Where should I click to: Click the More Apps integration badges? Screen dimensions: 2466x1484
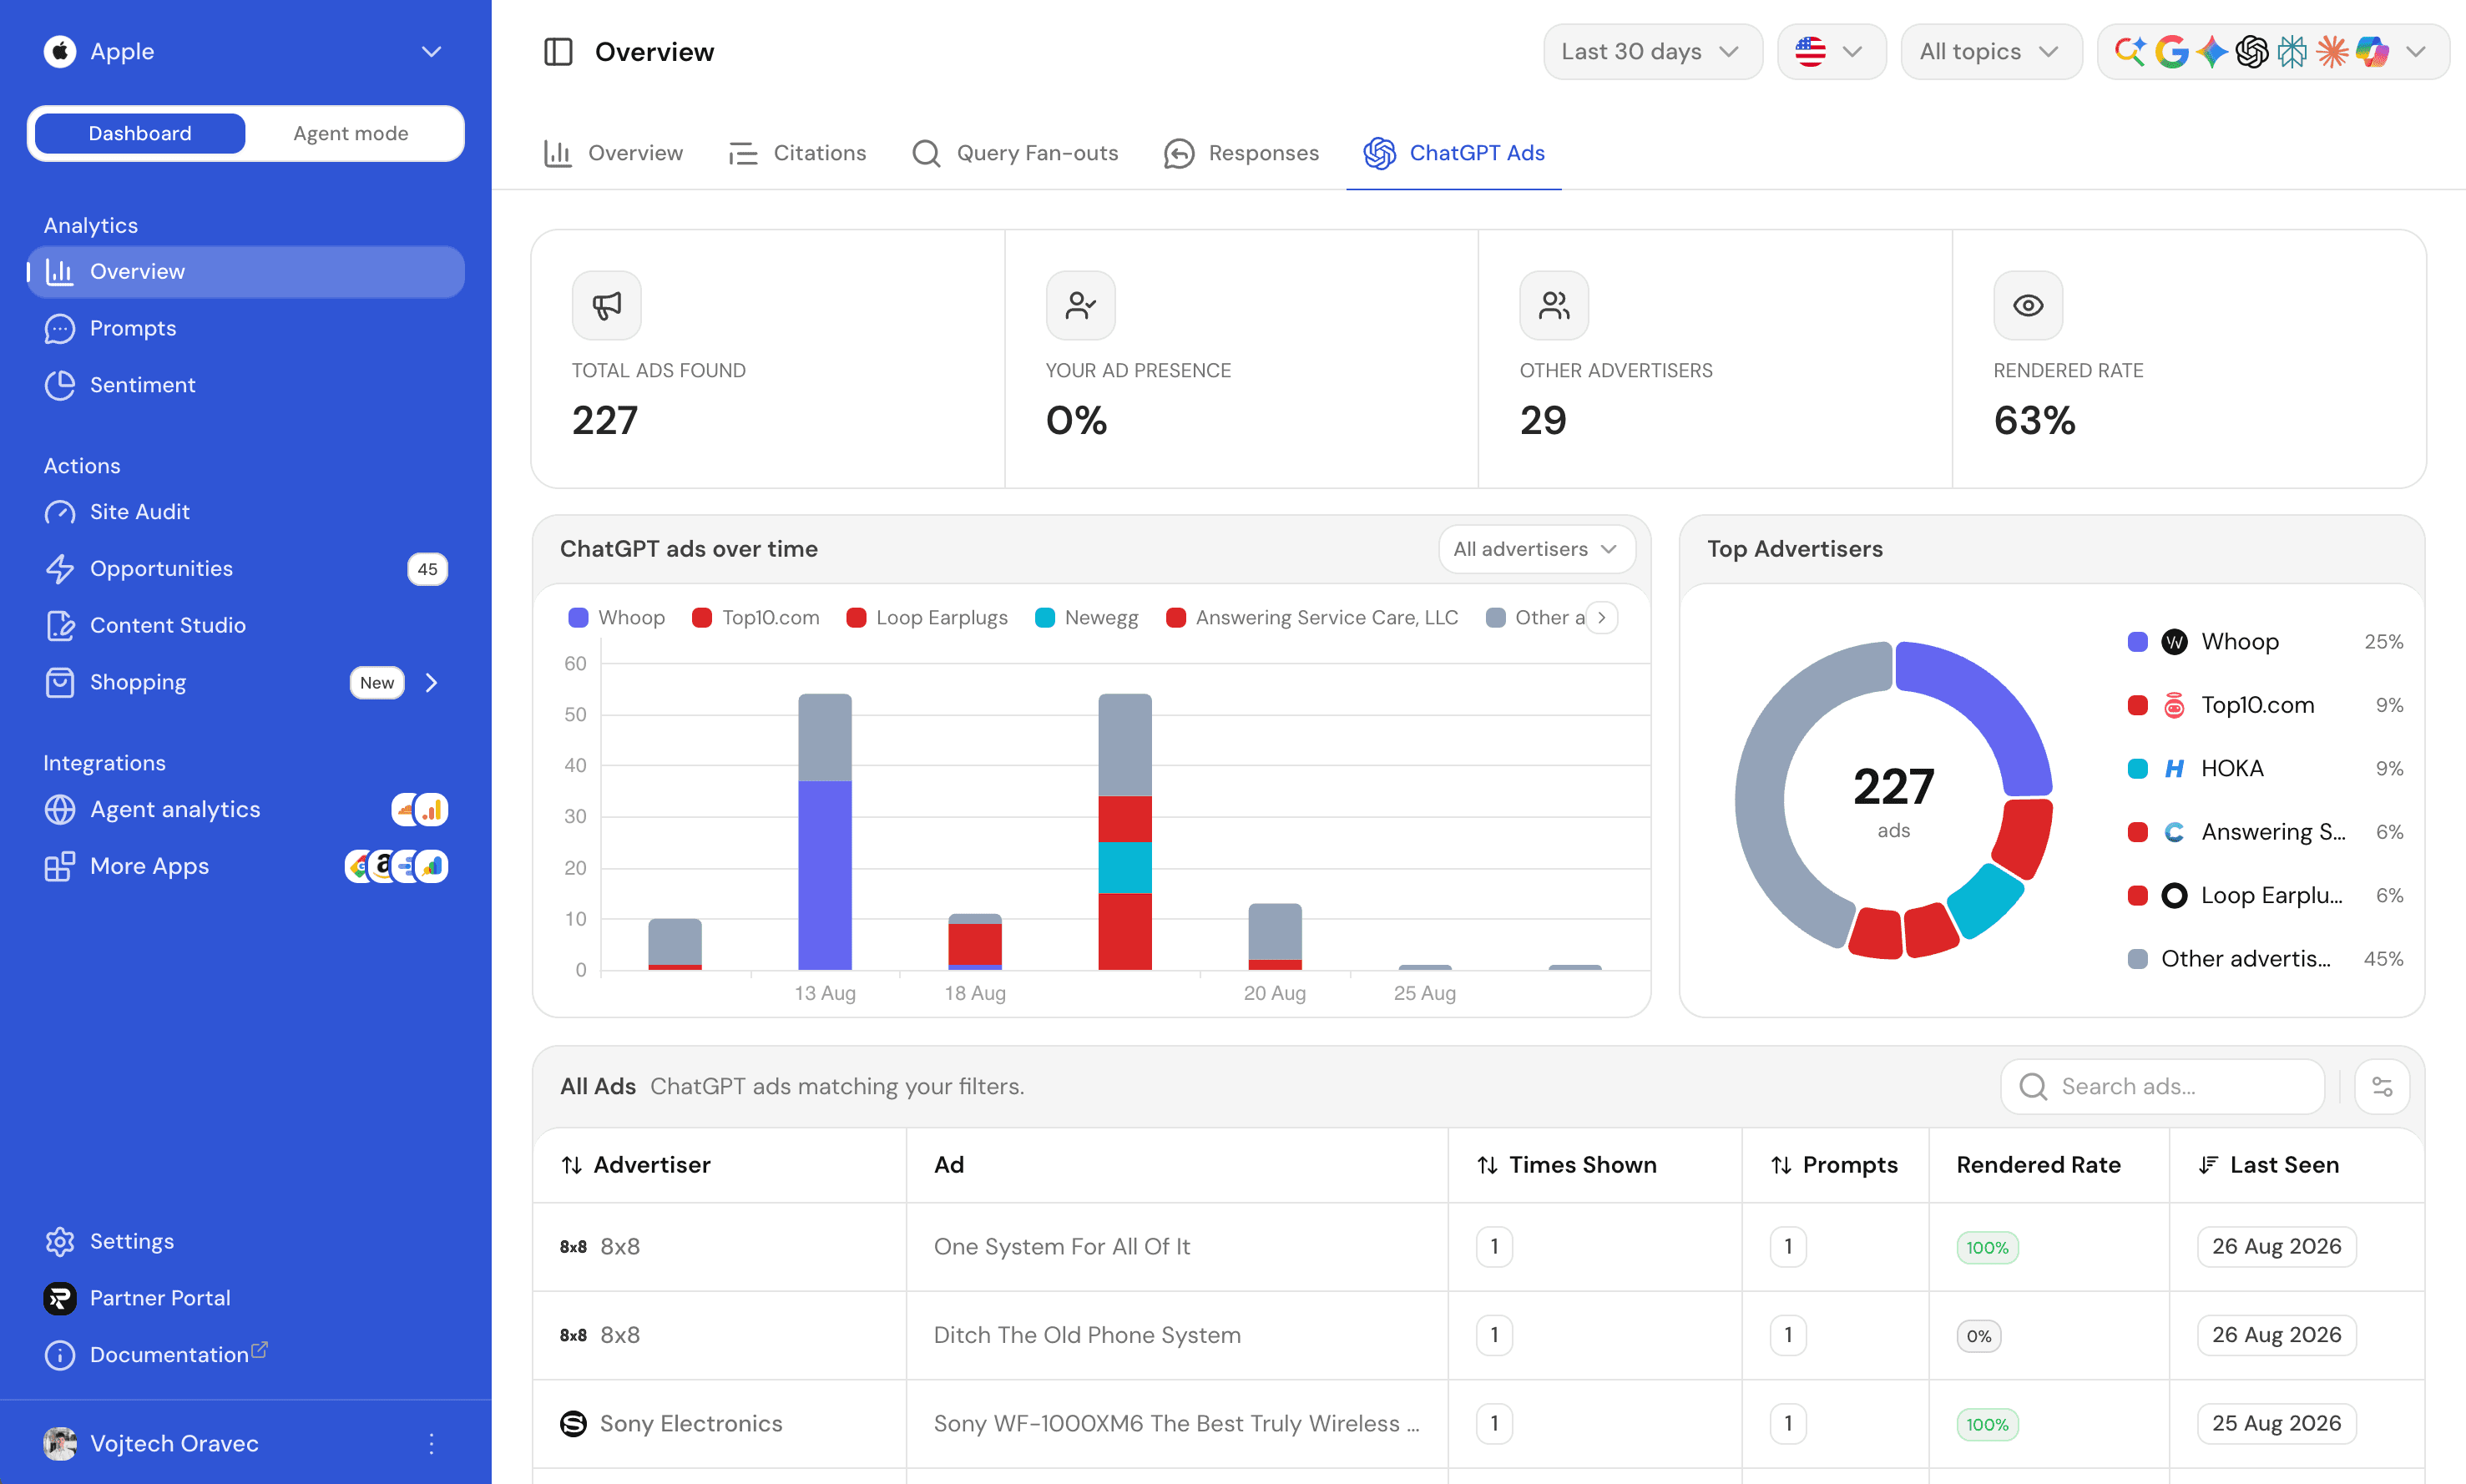(397, 866)
